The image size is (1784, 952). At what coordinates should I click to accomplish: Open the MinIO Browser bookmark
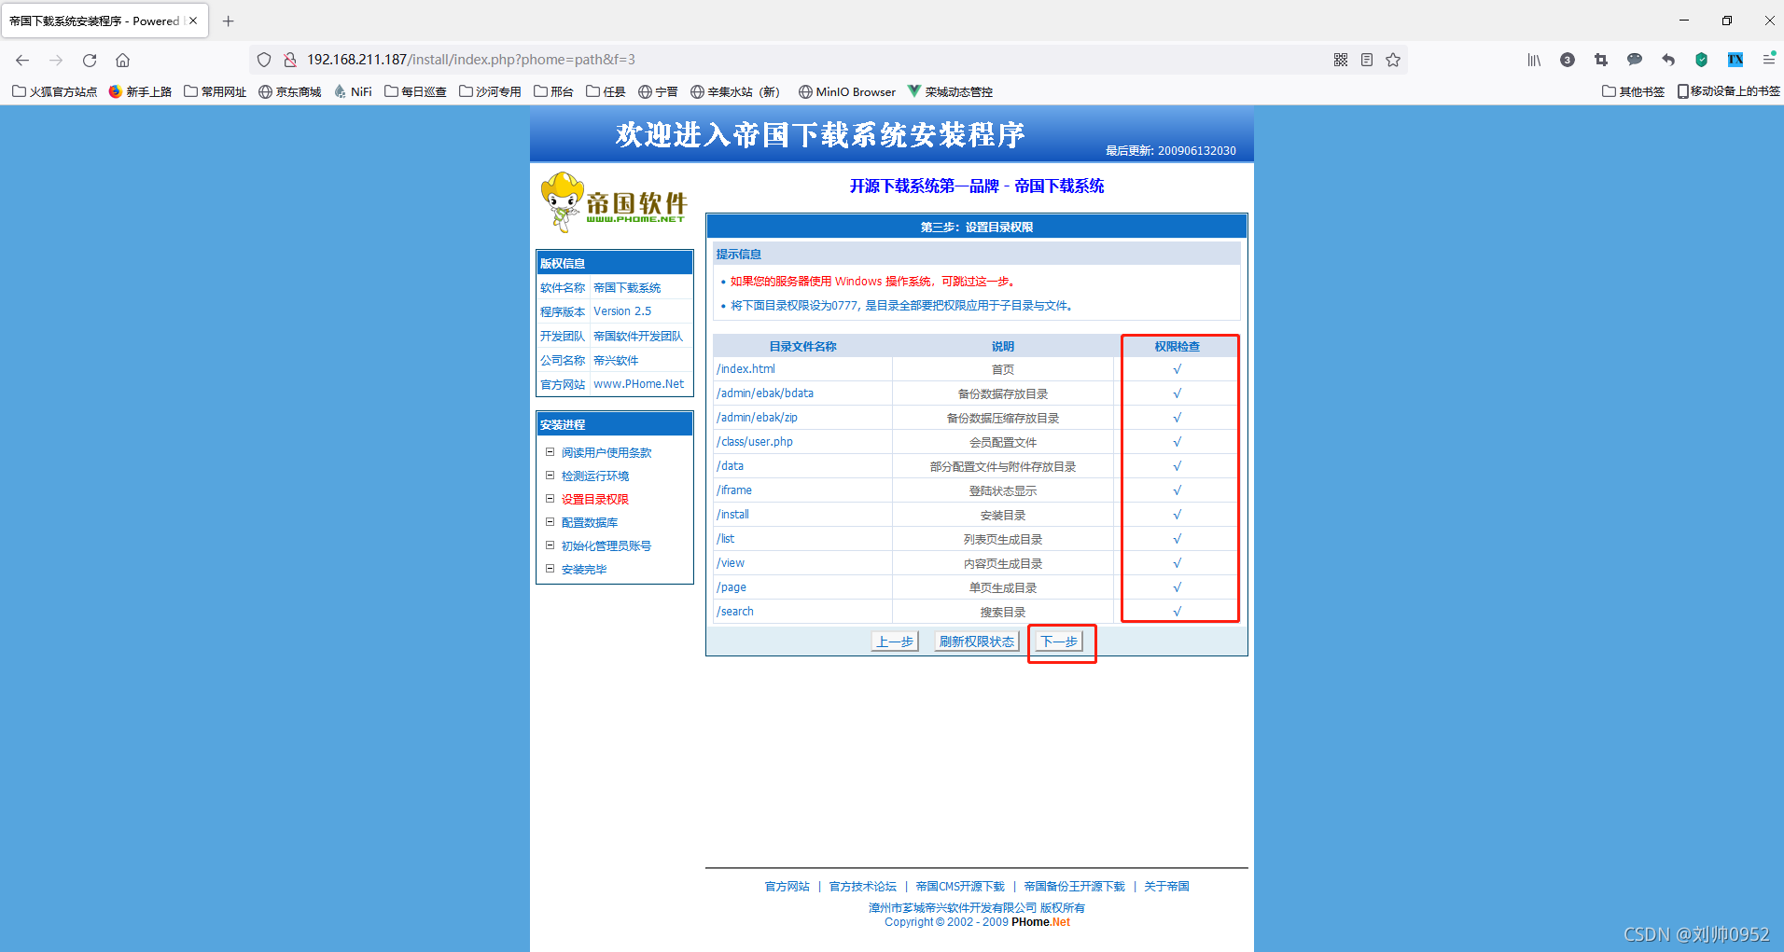click(x=847, y=91)
